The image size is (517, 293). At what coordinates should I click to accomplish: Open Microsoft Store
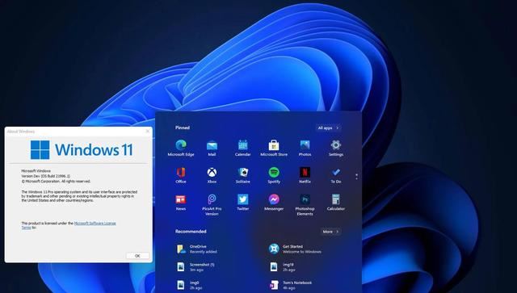click(274, 148)
